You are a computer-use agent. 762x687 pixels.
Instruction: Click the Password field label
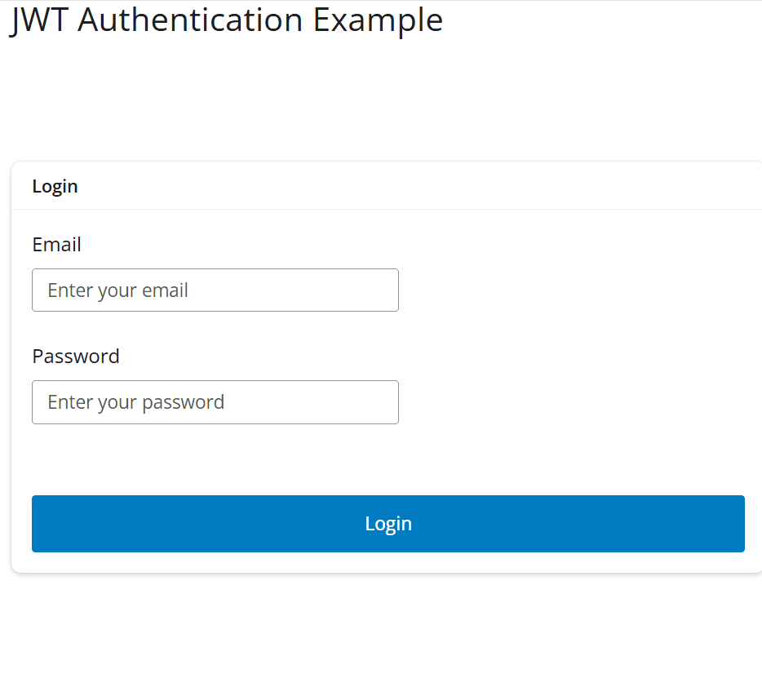click(76, 356)
